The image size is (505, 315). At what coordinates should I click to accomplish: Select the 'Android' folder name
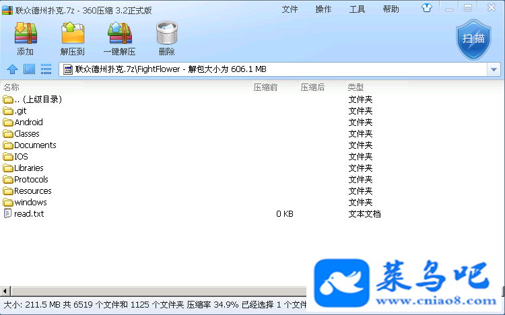coord(29,123)
